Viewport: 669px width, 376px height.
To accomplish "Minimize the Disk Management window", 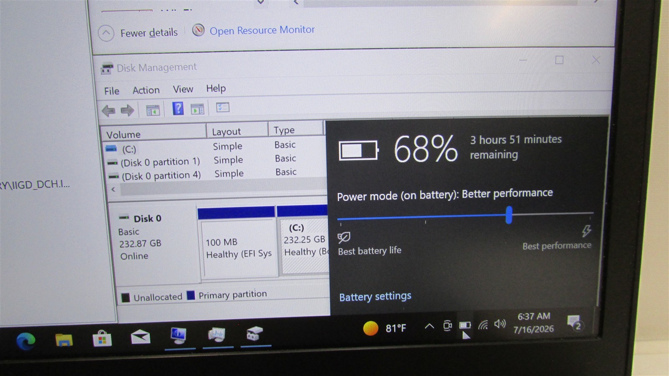I will (523, 61).
